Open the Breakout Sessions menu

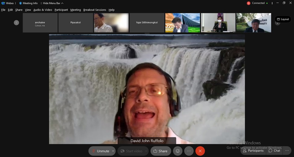(x=95, y=10)
